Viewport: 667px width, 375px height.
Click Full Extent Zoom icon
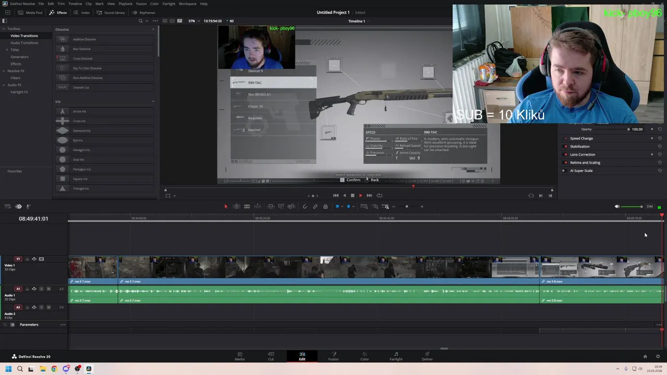[364, 207]
